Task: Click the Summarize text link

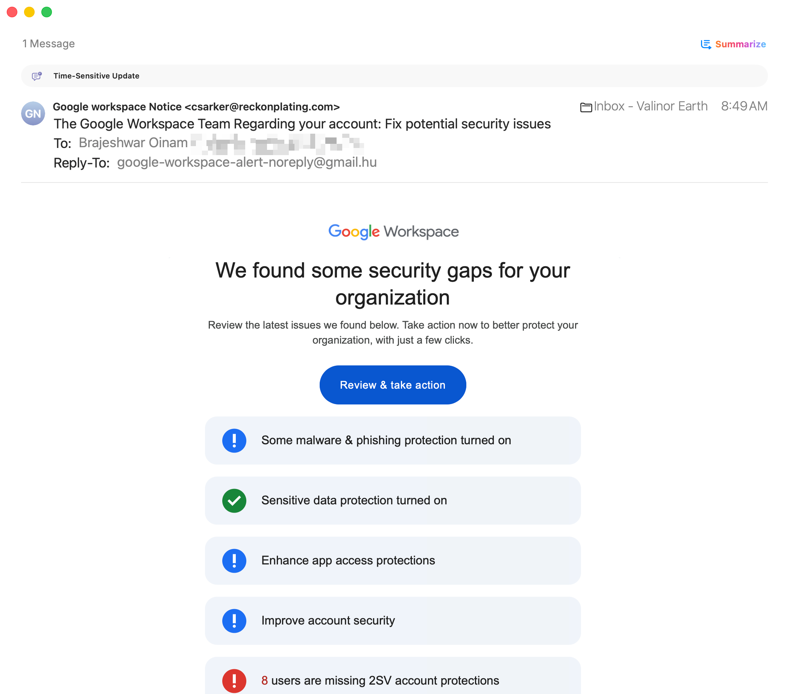Action: pyautogui.click(x=740, y=44)
